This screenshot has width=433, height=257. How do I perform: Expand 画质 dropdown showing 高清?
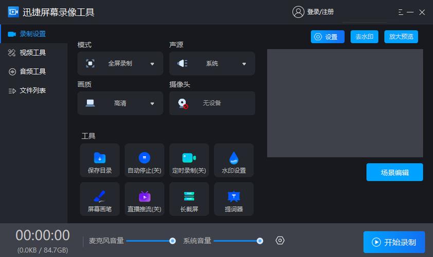point(120,103)
